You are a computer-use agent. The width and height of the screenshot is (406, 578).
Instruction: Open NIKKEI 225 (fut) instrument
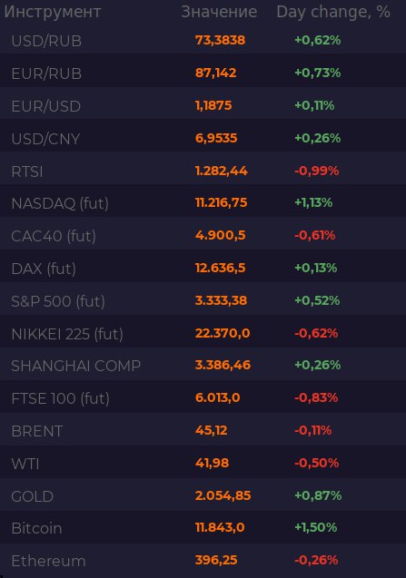203,334
